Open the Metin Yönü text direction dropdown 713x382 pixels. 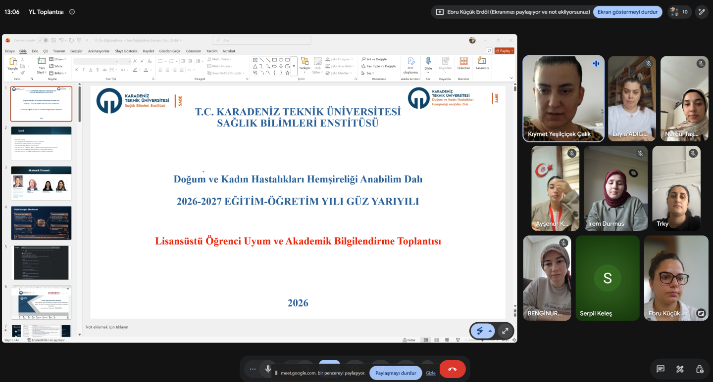[220, 59]
